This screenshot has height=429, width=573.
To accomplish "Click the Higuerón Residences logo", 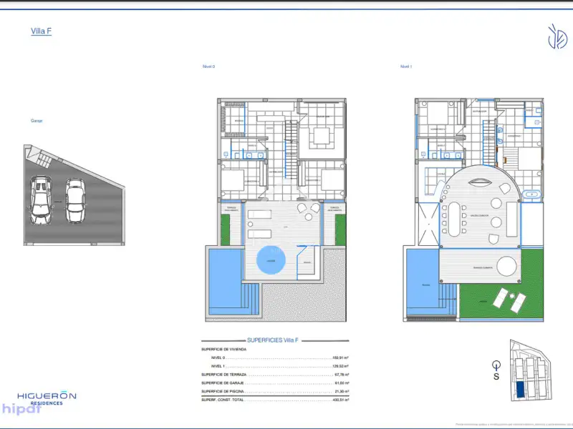I will pos(47,398).
